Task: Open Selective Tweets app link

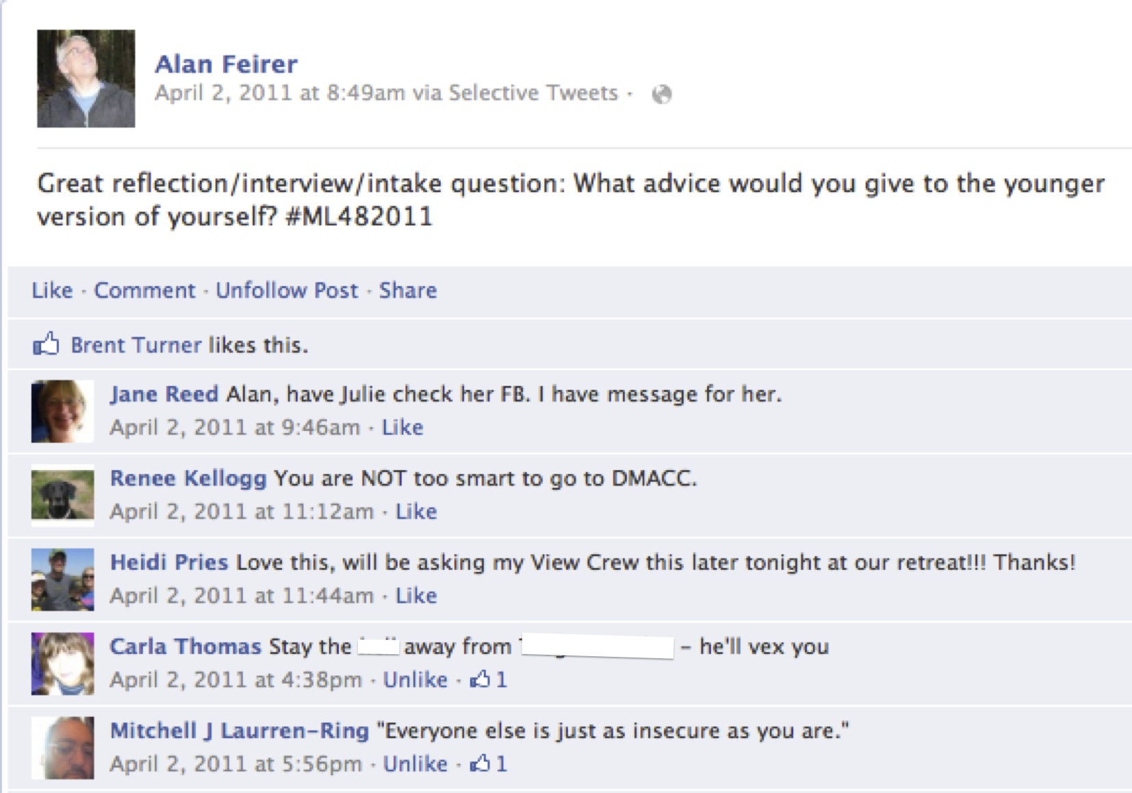Action: pyautogui.click(x=533, y=93)
